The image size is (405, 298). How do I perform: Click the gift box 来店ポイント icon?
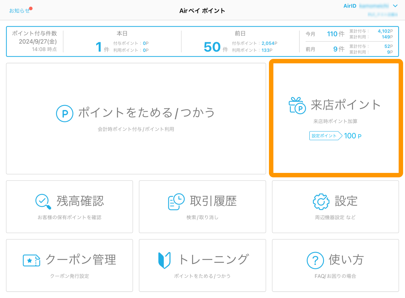(297, 105)
